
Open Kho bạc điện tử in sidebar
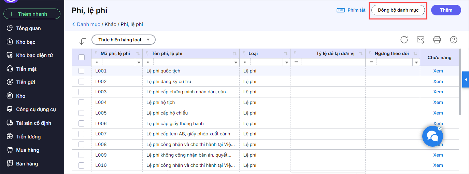[34, 55]
